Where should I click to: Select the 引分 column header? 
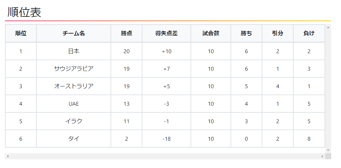pyautogui.click(x=278, y=34)
